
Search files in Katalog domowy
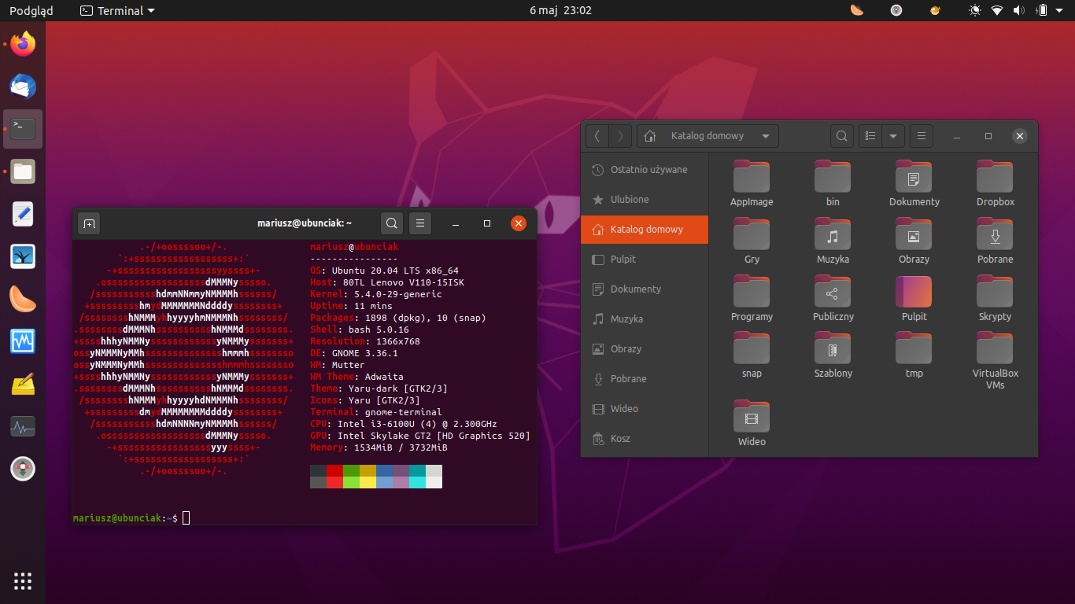coord(842,136)
